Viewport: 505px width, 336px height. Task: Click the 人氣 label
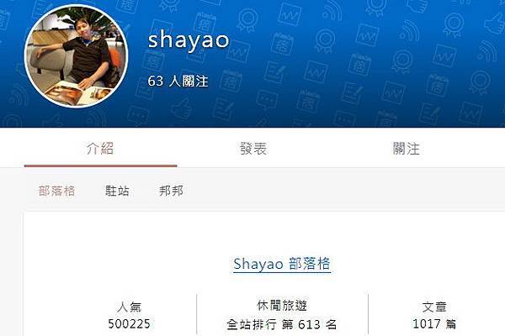(x=129, y=307)
